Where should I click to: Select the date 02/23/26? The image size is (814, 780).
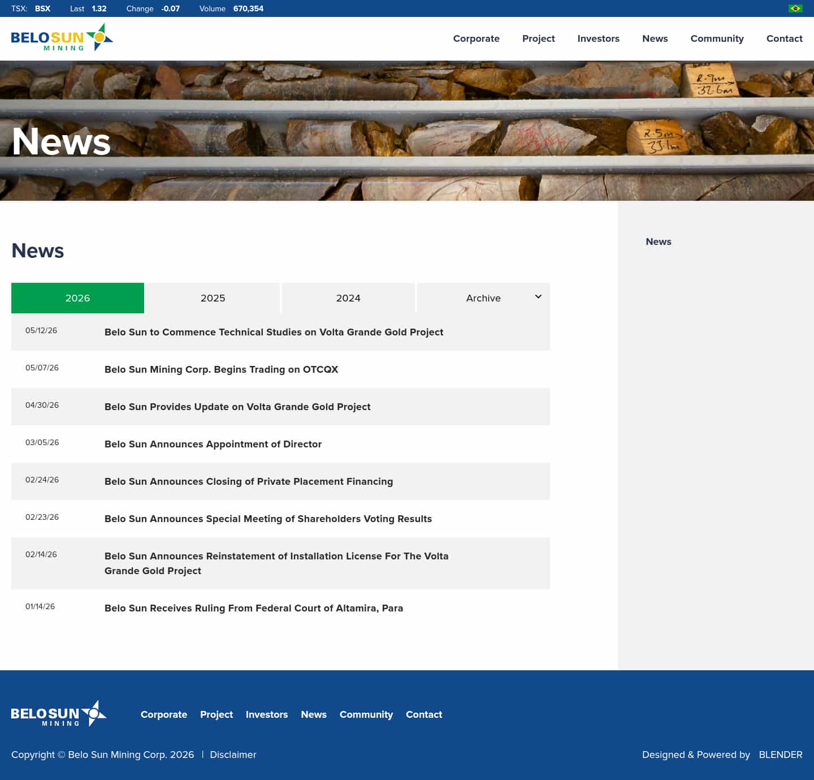pos(42,517)
